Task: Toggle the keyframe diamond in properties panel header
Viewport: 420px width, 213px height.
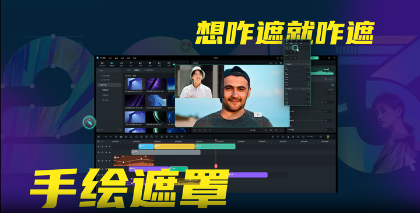Action: 331,79
